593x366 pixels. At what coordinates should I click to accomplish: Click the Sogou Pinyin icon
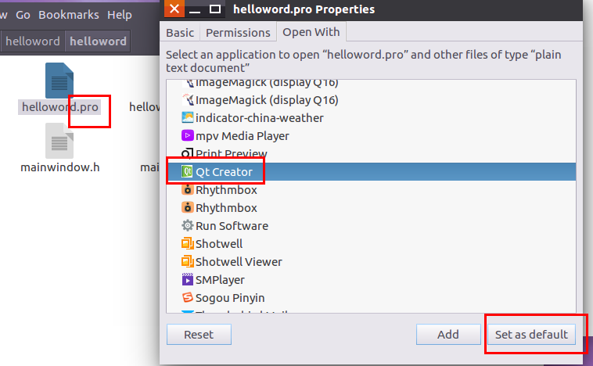coord(187,297)
